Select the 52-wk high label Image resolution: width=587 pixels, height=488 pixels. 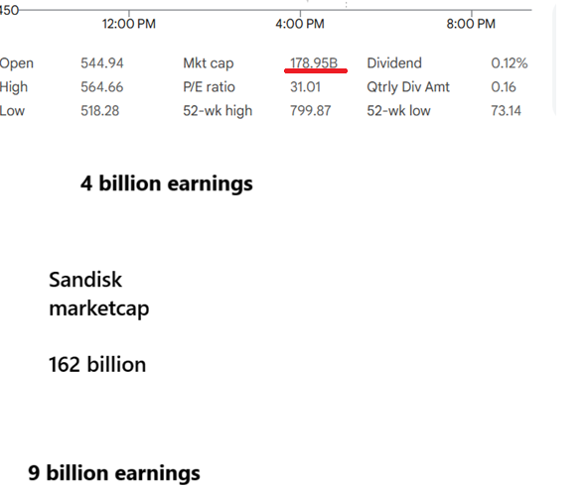[218, 111]
